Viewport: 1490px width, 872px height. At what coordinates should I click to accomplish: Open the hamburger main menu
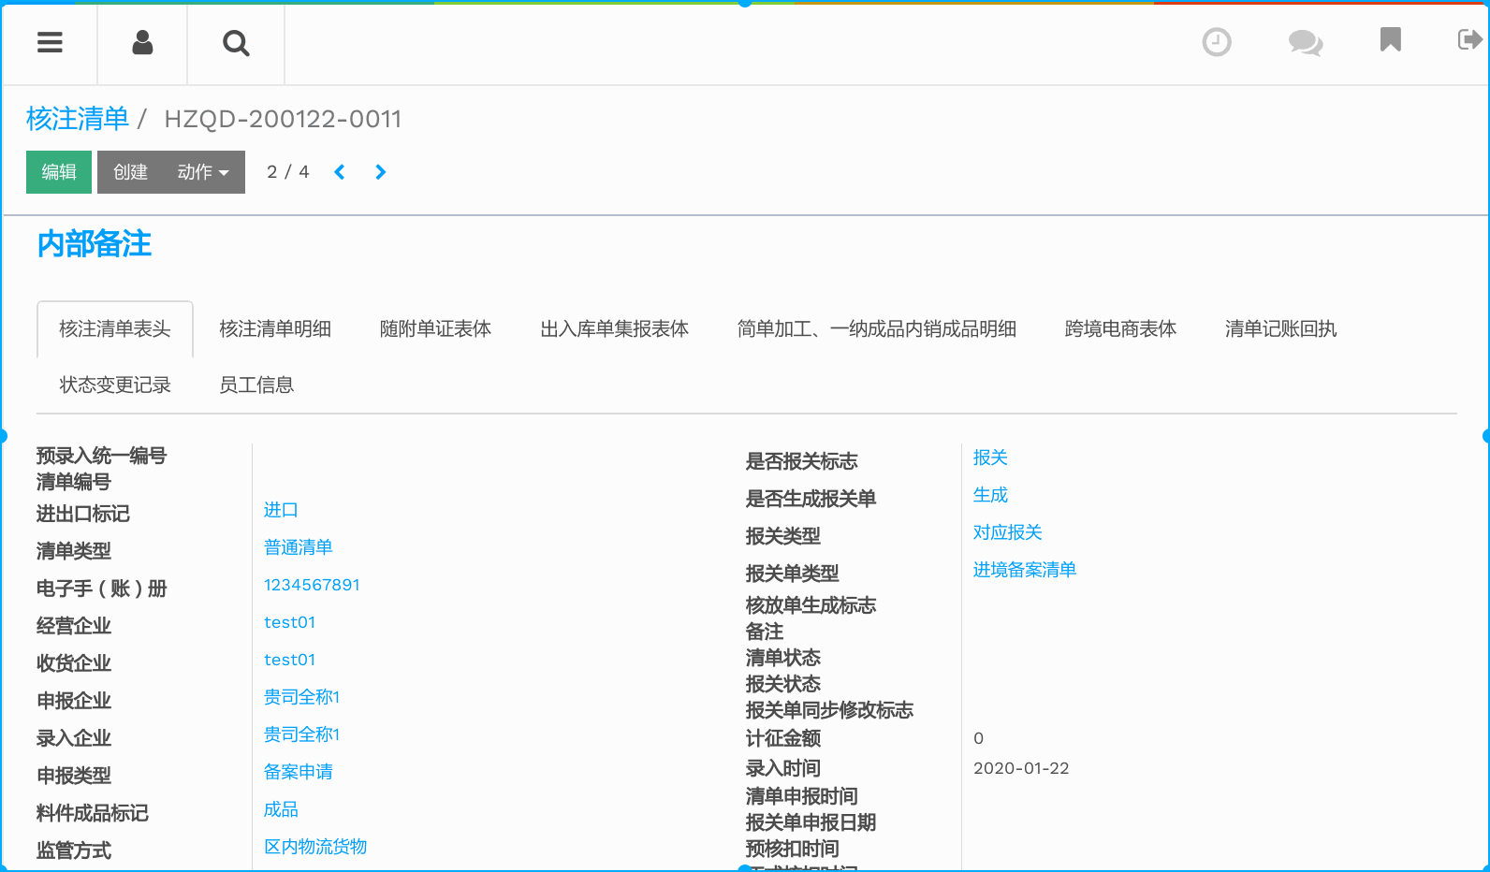pos(50,43)
